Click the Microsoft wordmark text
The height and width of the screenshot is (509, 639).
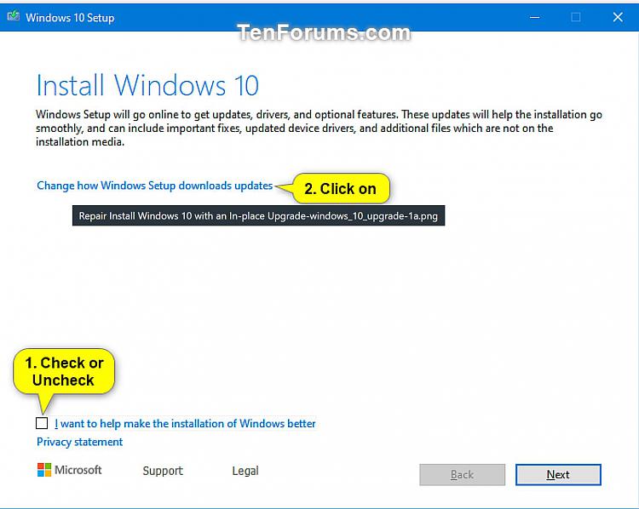pyautogui.click(x=78, y=470)
